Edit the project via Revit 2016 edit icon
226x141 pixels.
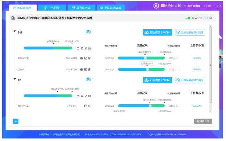click(207, 18)
